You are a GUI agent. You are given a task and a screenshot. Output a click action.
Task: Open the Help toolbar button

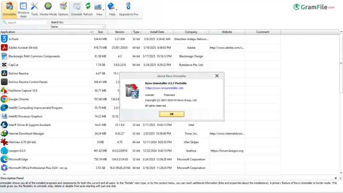coord(112,9)
